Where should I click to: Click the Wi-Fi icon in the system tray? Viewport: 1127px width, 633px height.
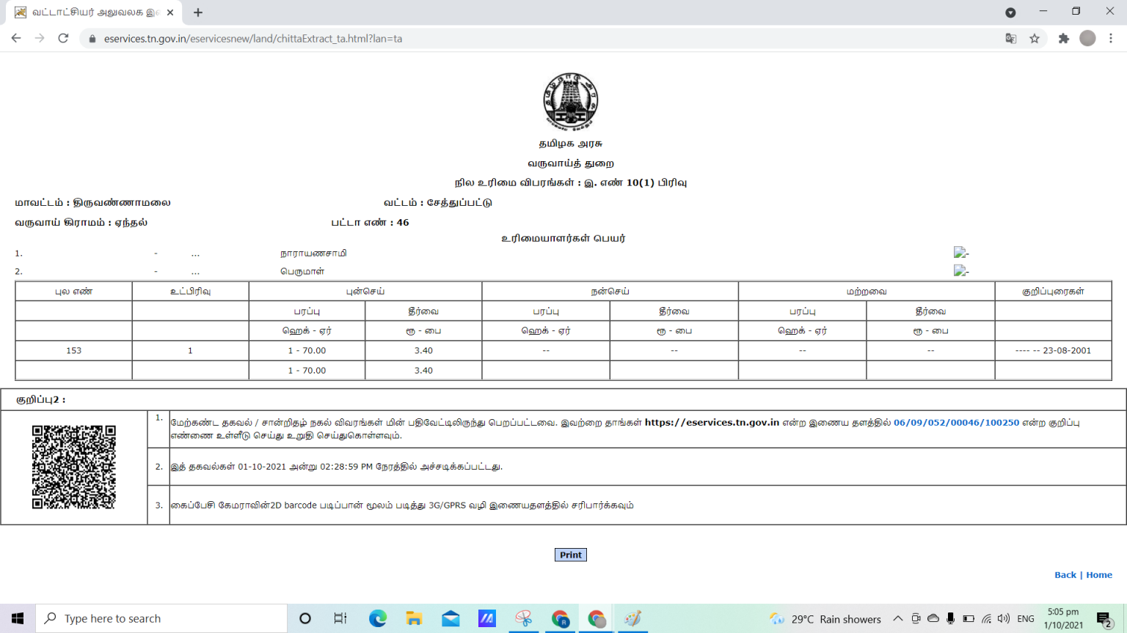click(988, 618)
